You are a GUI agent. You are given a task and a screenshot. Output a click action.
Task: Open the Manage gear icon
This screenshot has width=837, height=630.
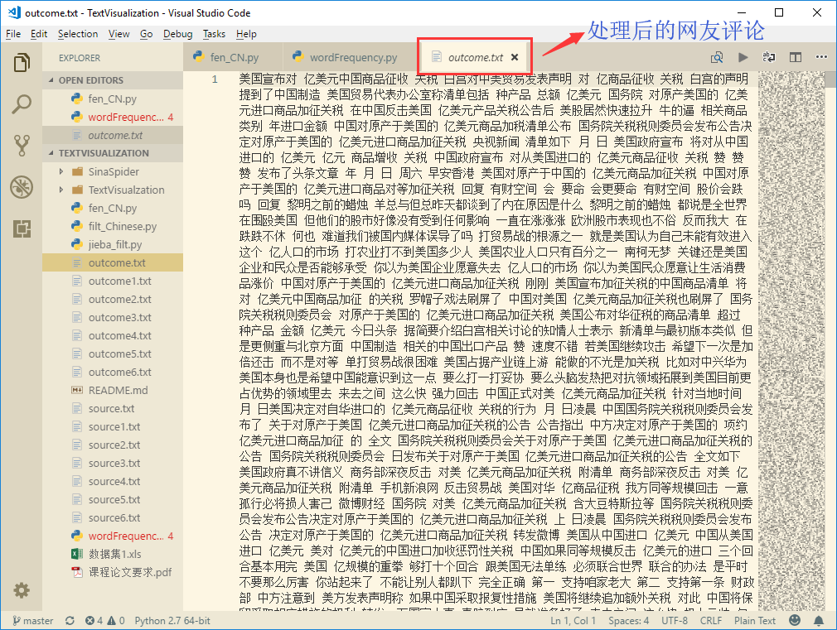pyautogui.click(x=22, y=590)
